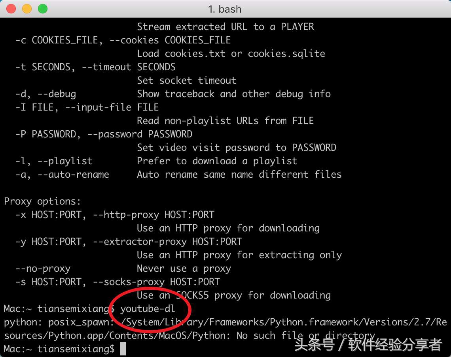
Task: Click the '--socks-proxy HOST:PORT' option
Action: [x=156, y=282]
